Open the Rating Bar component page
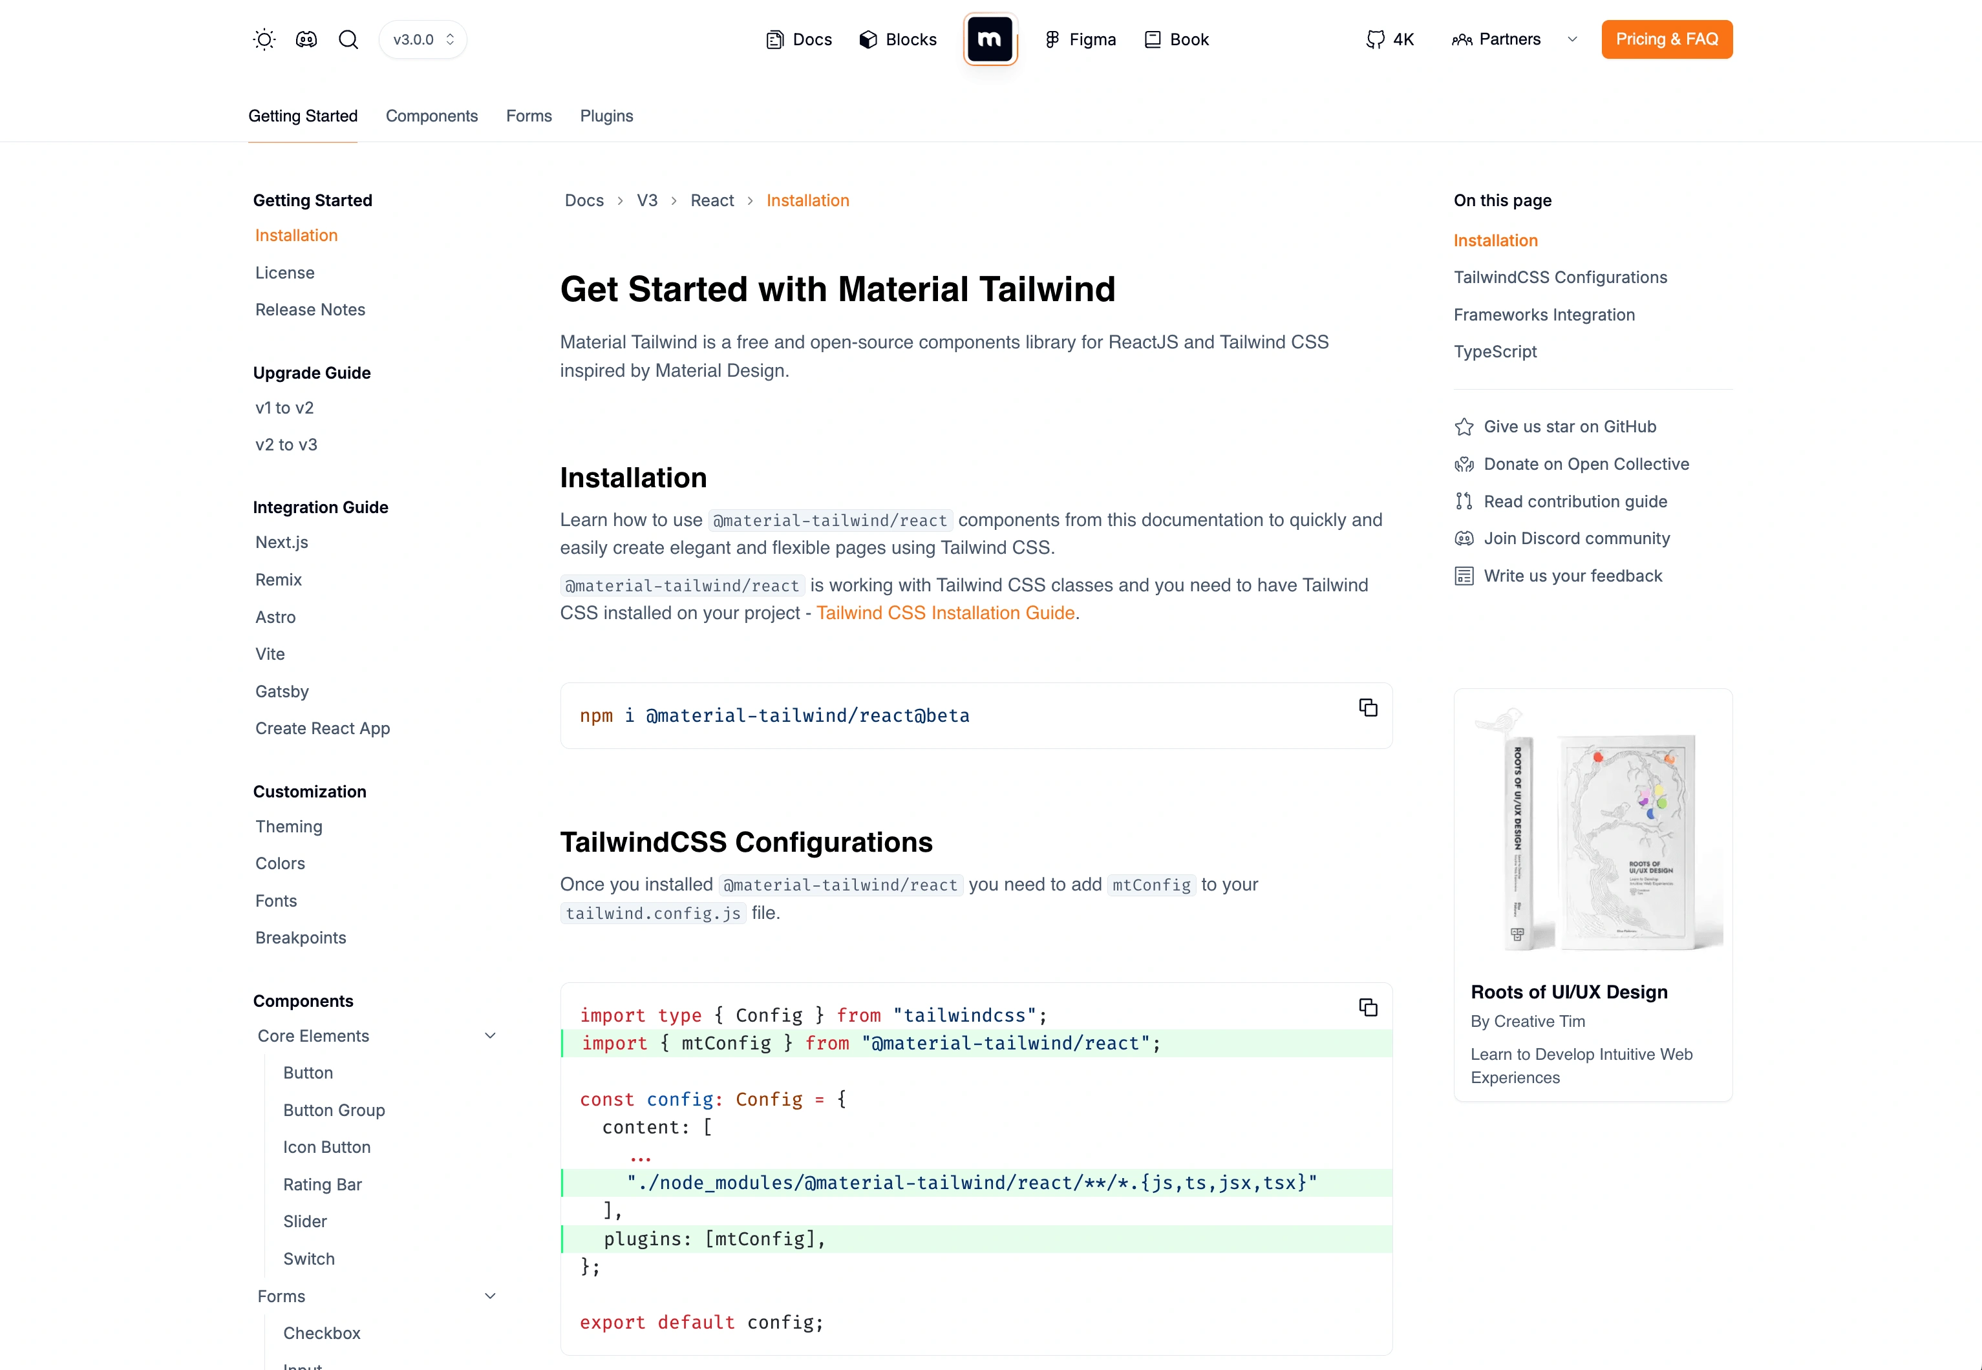 click(323, 1185)
